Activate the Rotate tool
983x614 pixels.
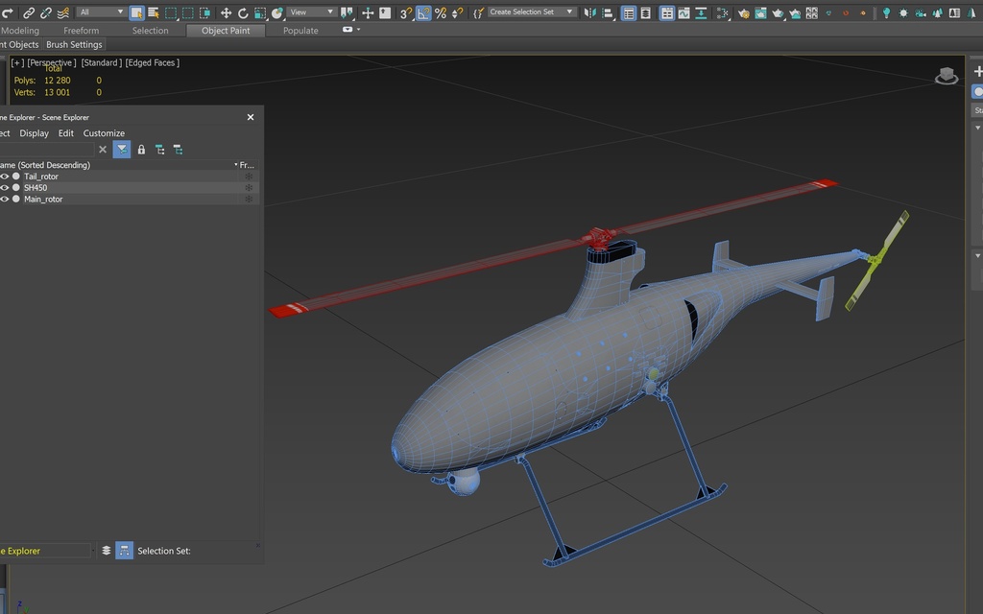(243, 12)
